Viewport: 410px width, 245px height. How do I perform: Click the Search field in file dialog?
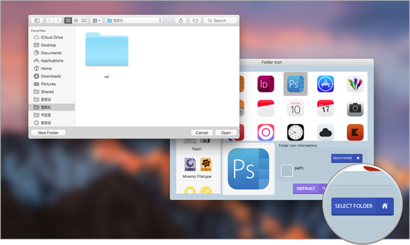coord(220,20)
